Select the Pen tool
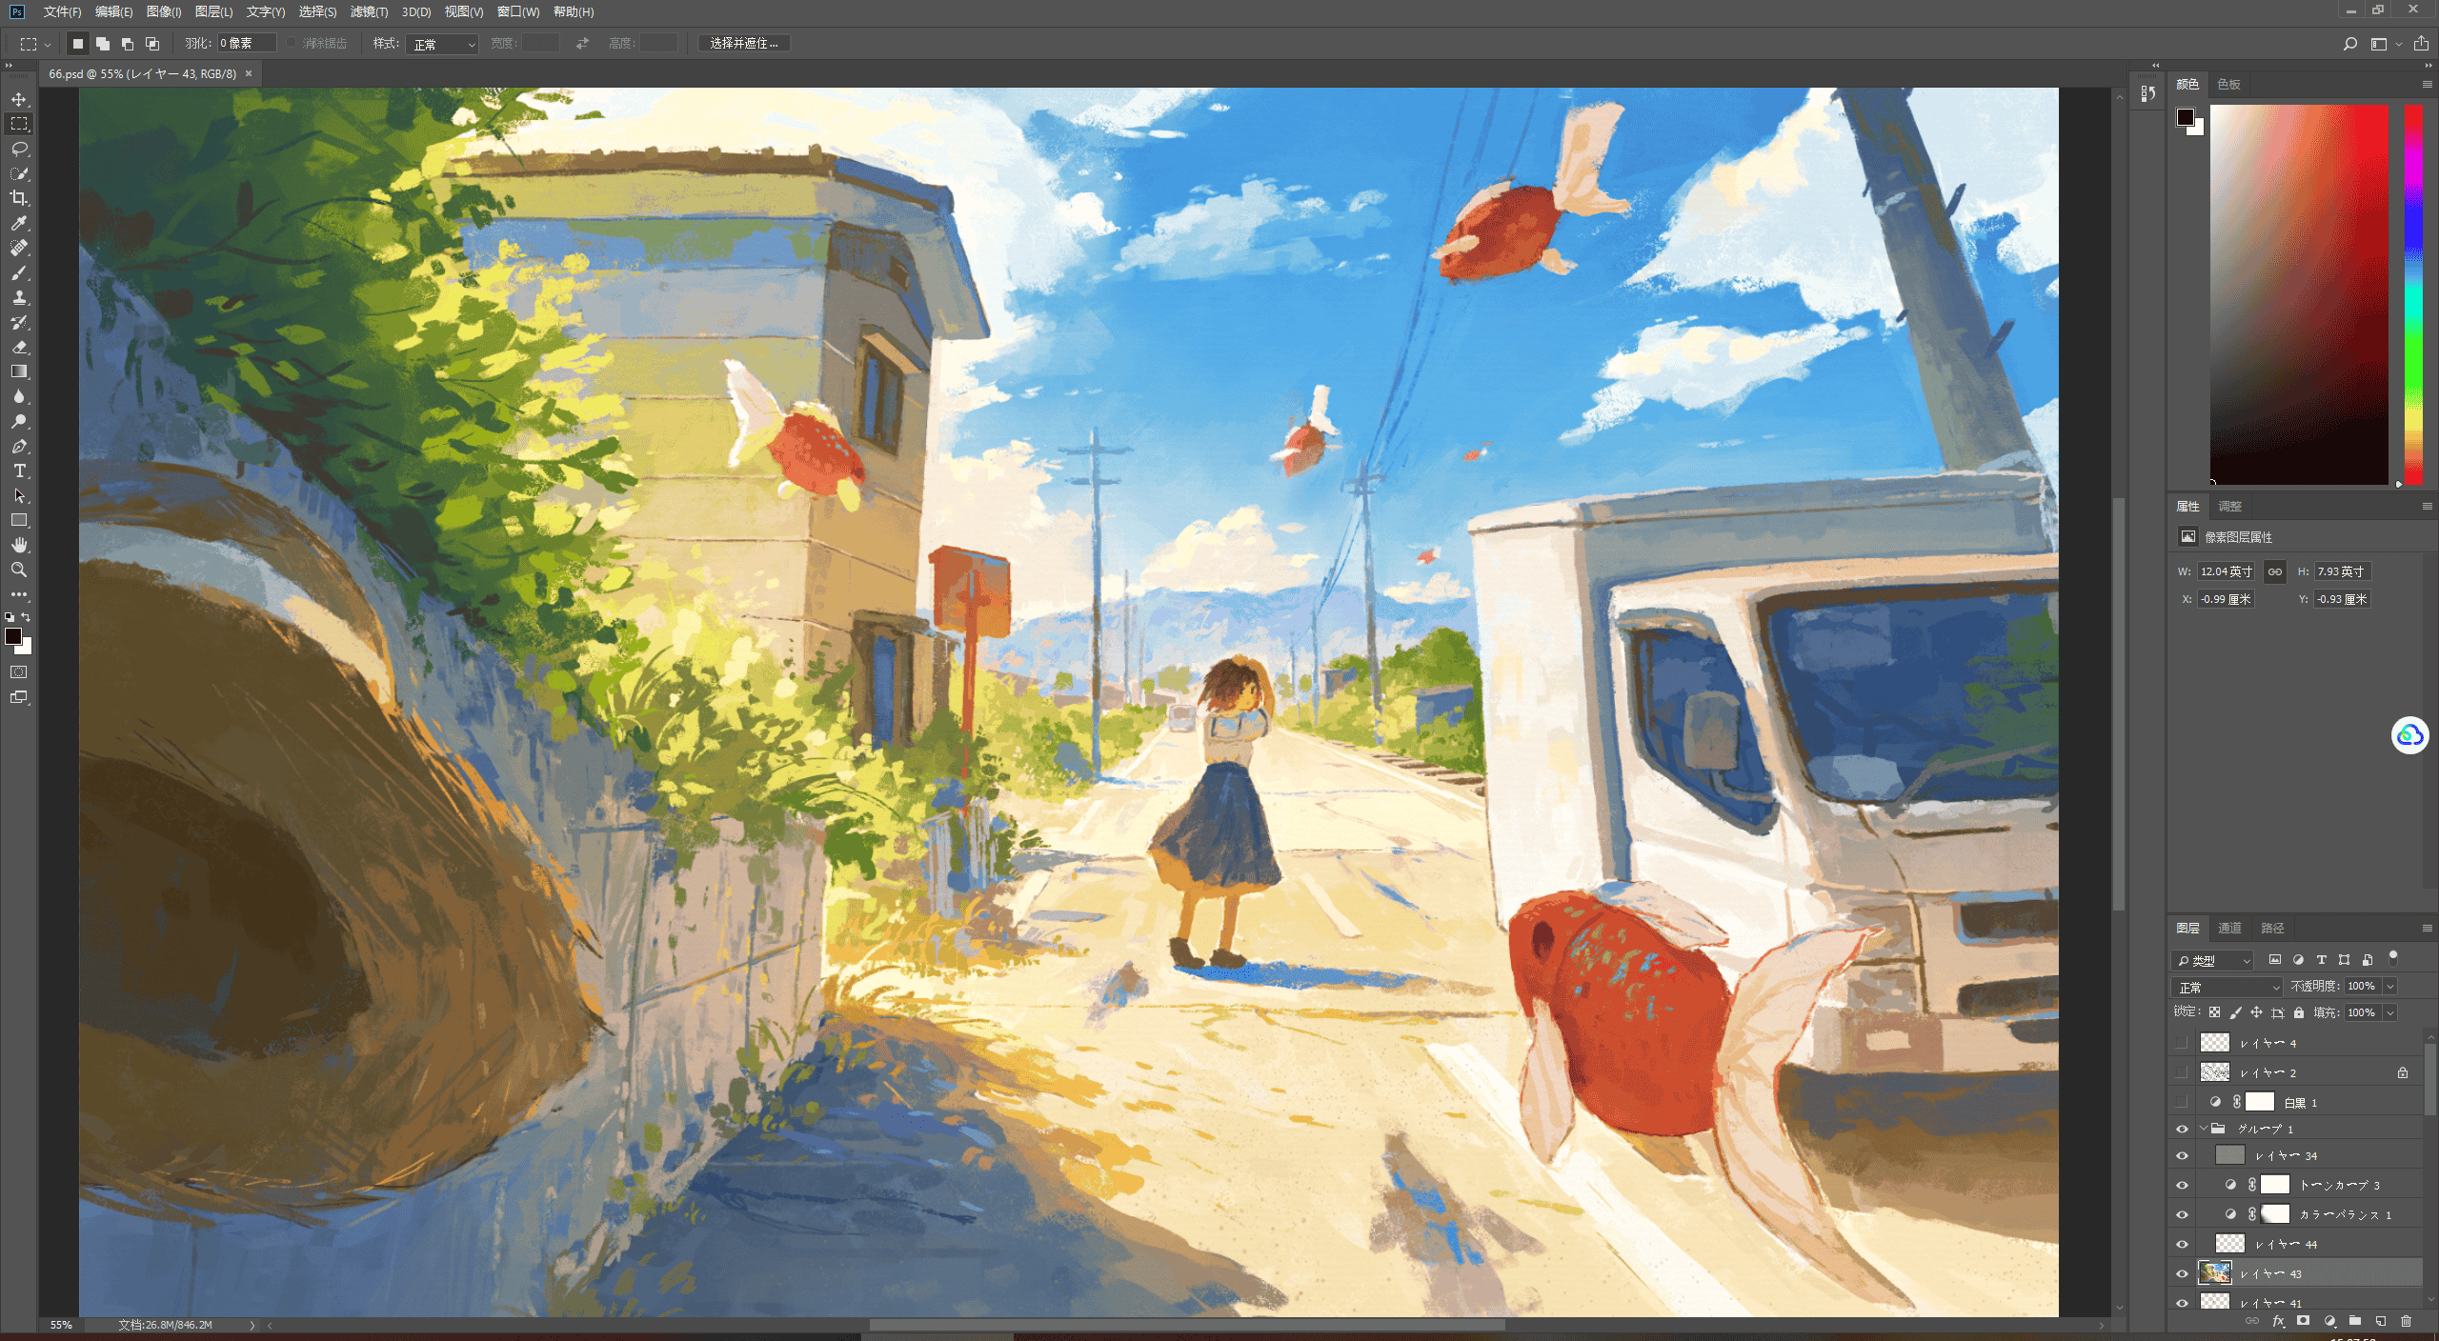This screenshot has height=1341, width=2439. 19,446
